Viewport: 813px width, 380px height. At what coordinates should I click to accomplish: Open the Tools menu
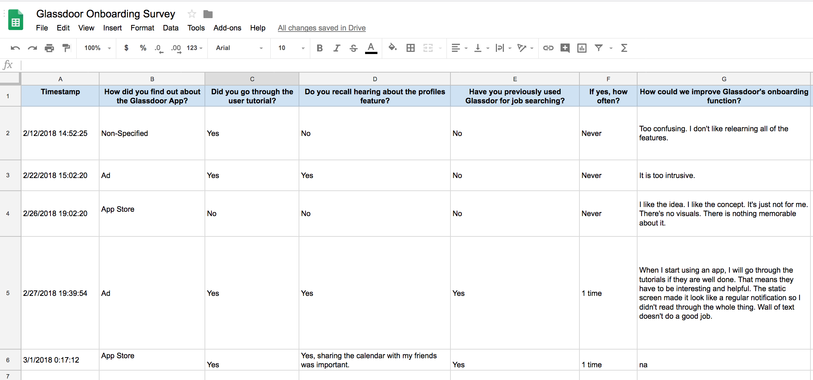point(196,28)
